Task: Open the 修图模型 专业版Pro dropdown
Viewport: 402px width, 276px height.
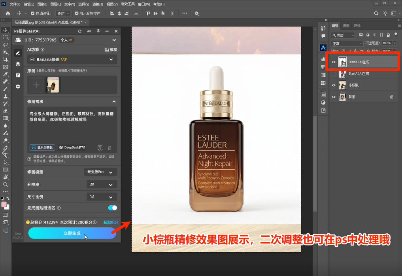Action: (x=101, y=172)
